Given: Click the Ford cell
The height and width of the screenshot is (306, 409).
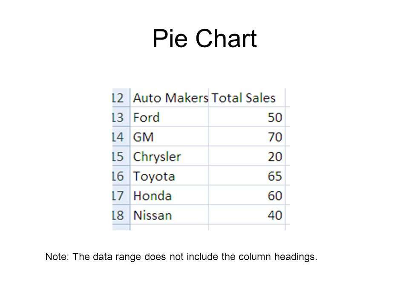Looking at the screenshot, I should (169, 117).
